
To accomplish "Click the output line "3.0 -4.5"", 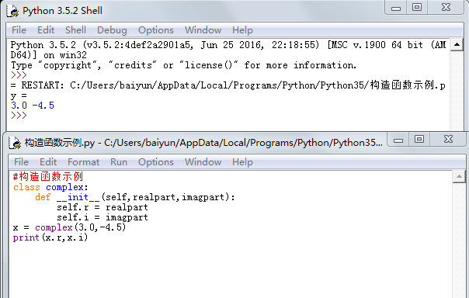I will [x=33, y=106].
